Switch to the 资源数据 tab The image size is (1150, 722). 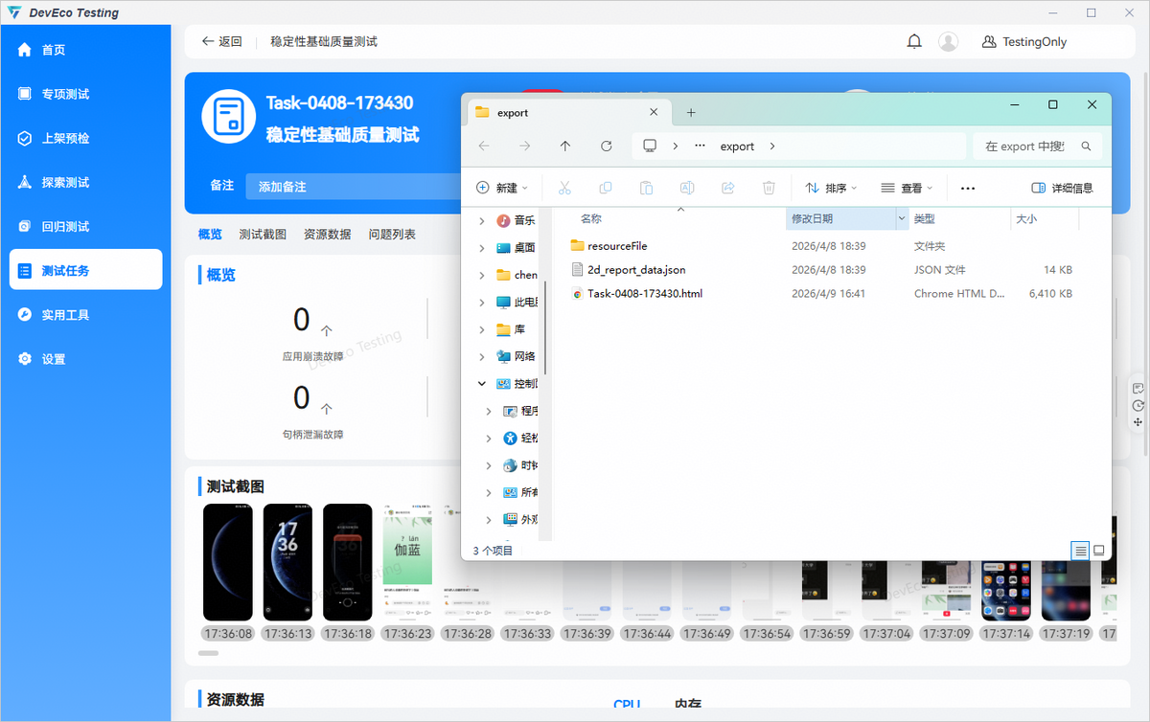[x=327, y=234]
